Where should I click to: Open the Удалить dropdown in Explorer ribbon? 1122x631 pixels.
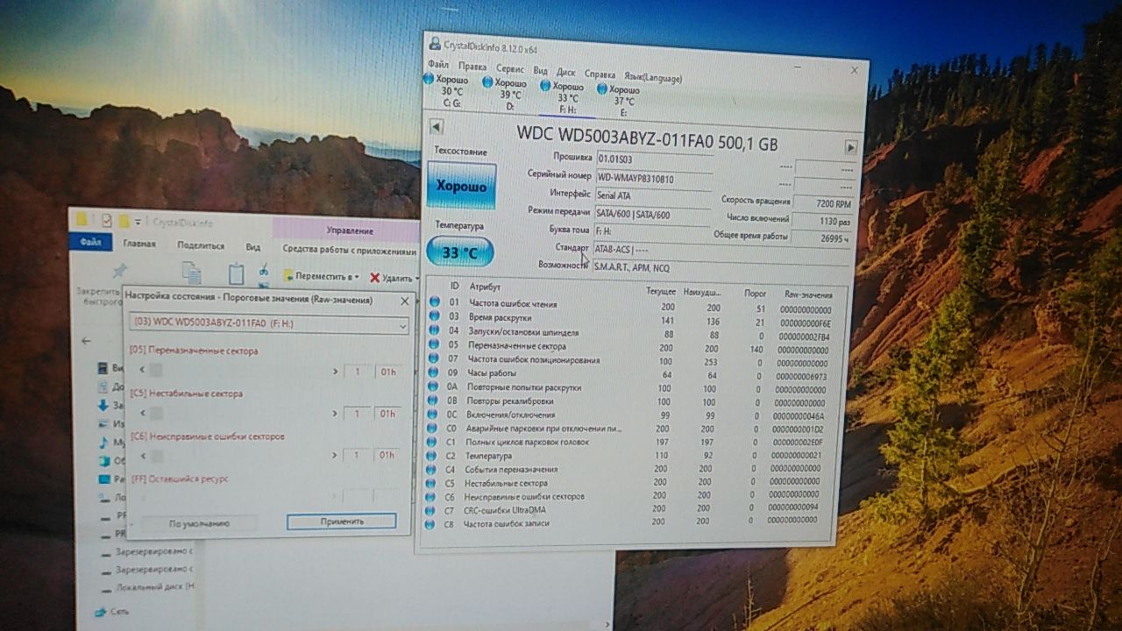(x=394, y=278)
